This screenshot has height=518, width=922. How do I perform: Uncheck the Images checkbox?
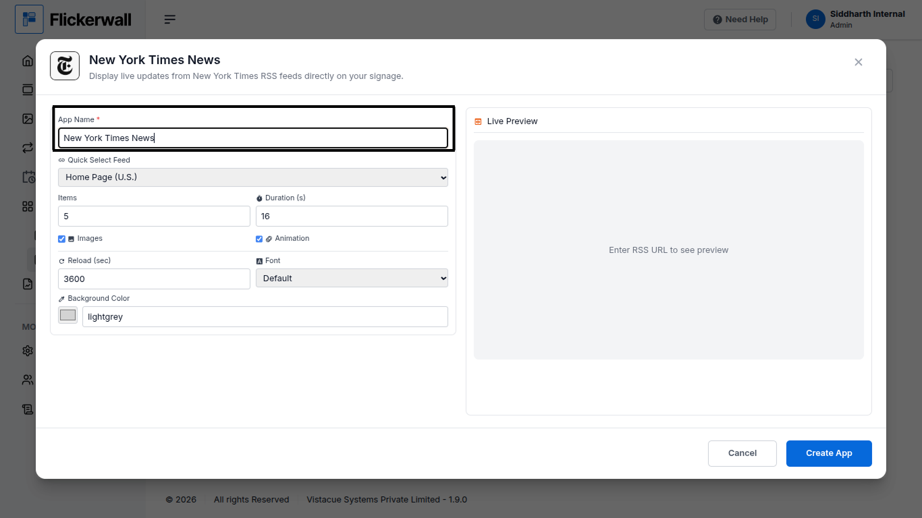click(61, 239)
